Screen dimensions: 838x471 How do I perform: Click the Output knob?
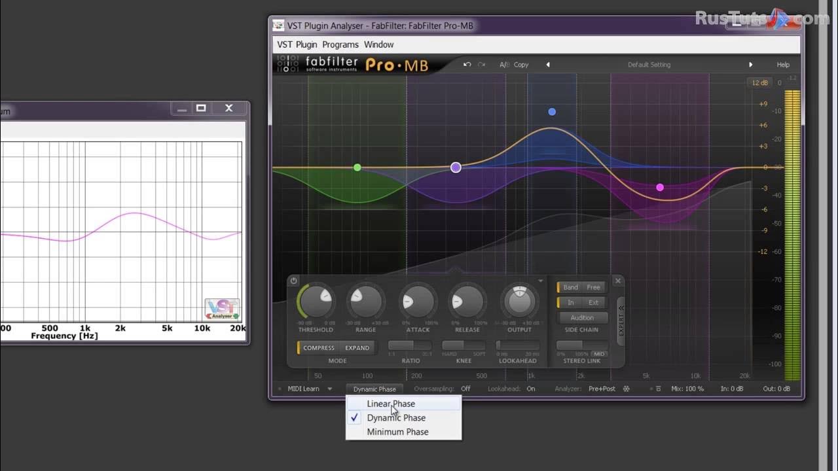click(519, 302)
